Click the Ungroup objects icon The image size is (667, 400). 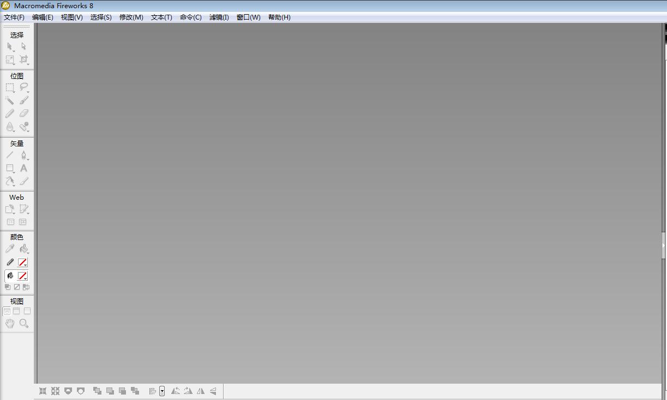(x=55, y=391)
